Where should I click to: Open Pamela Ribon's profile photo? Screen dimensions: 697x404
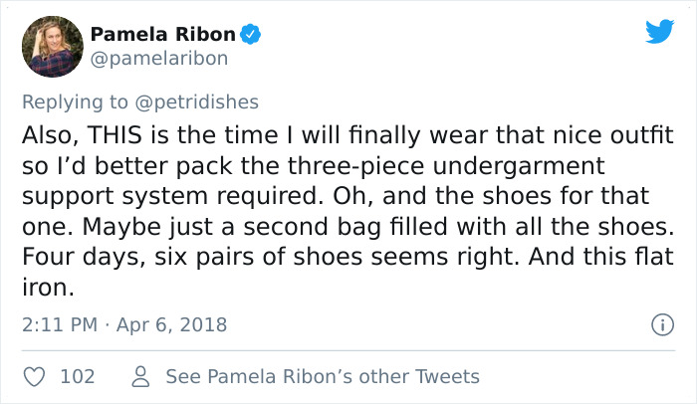[52, 46]
